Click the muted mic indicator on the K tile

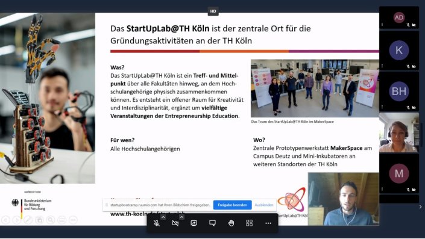click(x=408, y=66)
